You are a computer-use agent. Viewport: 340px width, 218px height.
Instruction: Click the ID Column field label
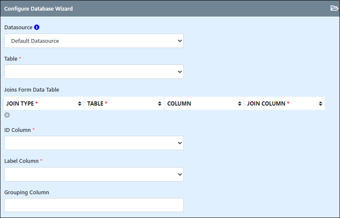tap(17, 130)
